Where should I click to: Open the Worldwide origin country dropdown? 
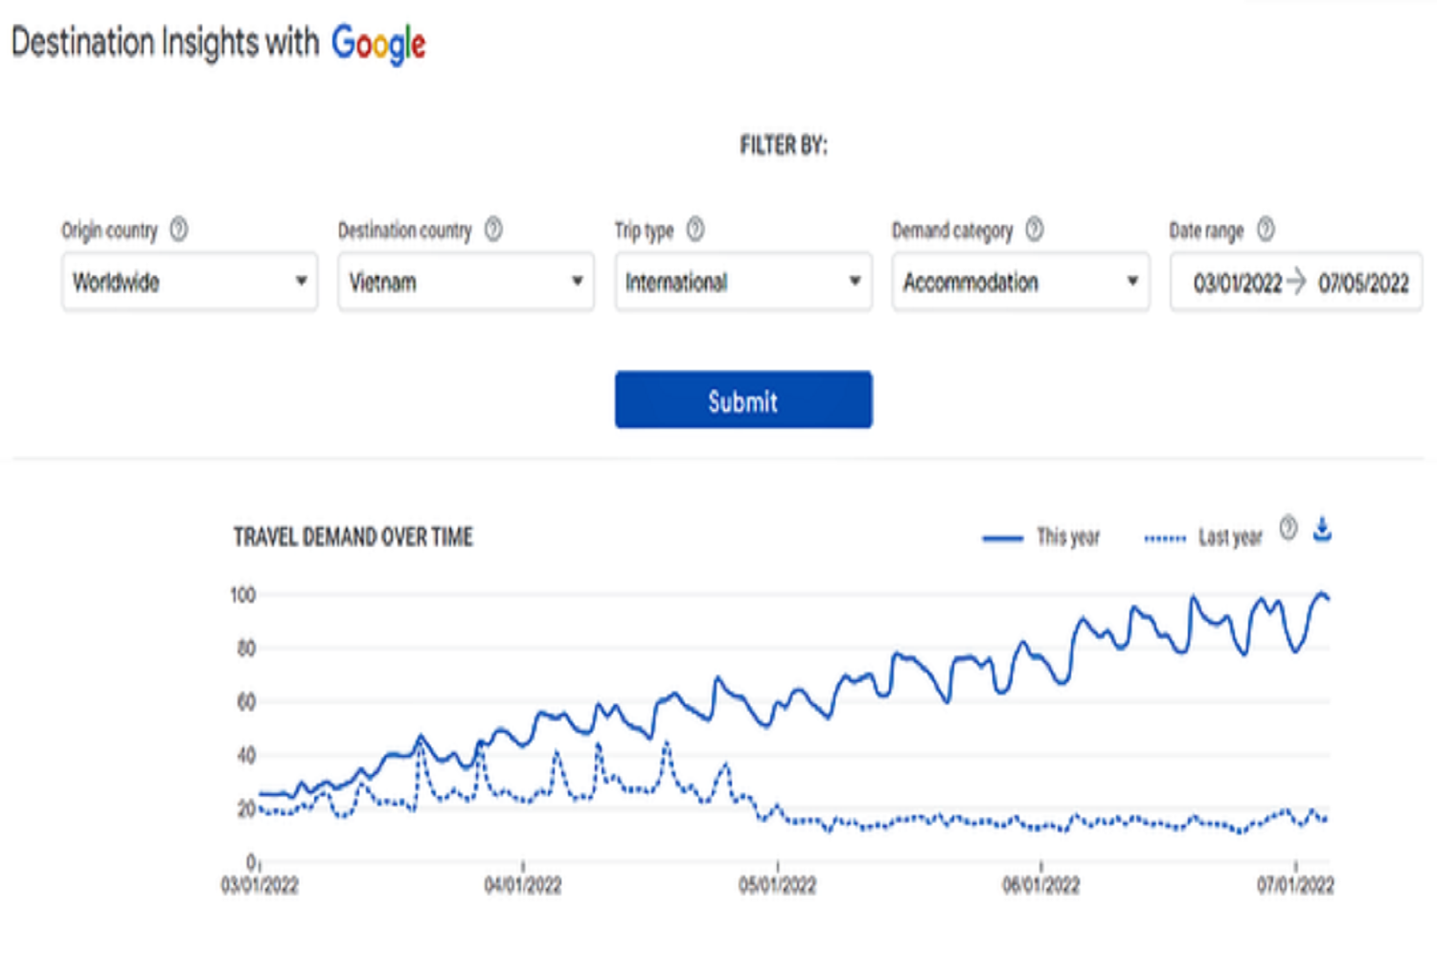190,282
